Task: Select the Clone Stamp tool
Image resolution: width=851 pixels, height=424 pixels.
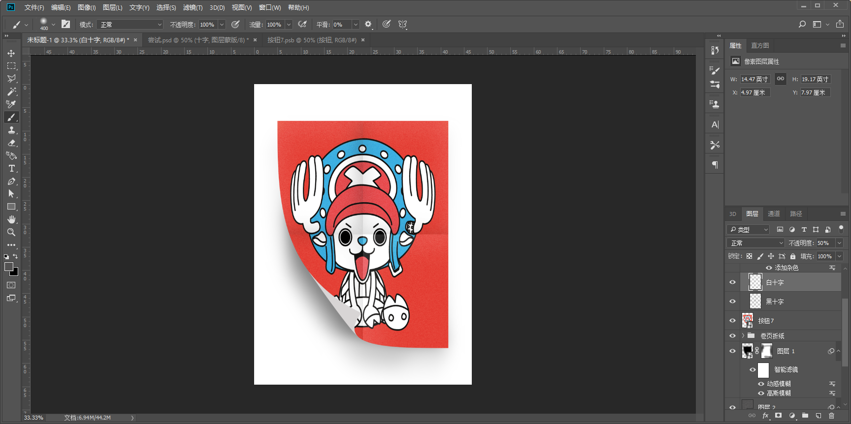Action: point(11,130)
